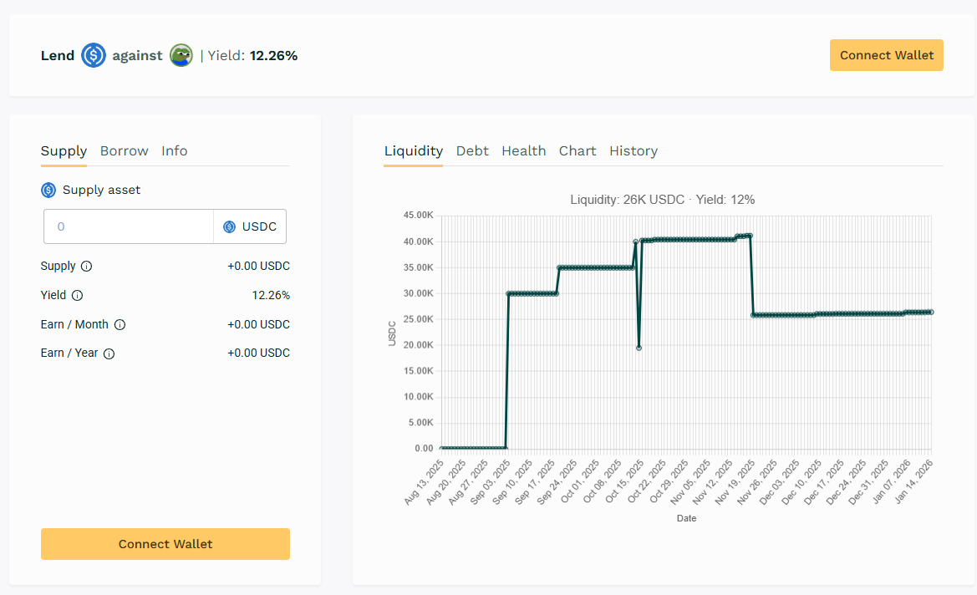Show the Chart tab
977x595 pixels.
click(578, 151)
